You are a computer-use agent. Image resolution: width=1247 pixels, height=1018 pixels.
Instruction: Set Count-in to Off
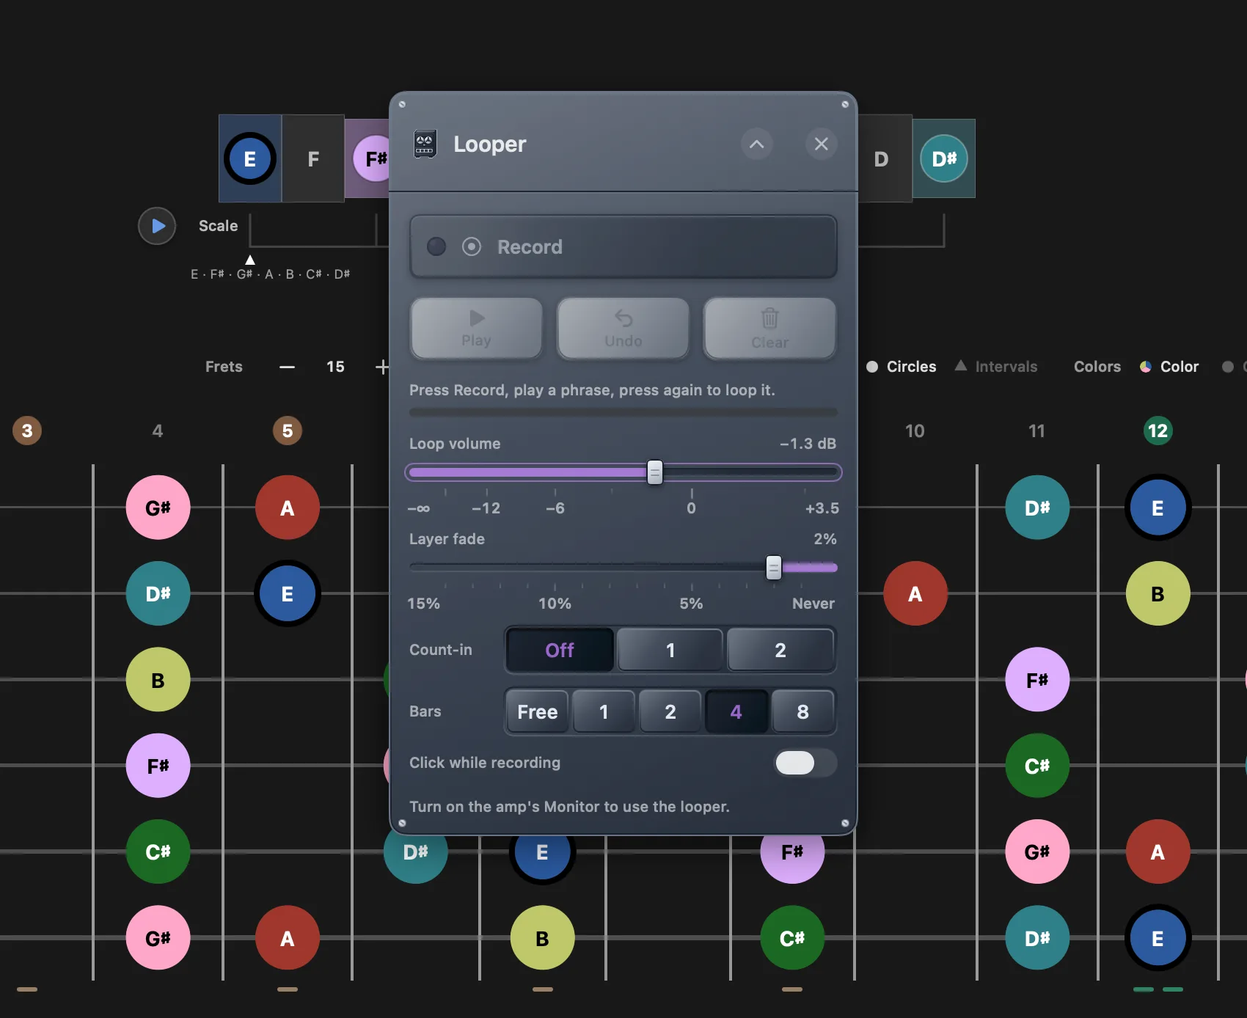560,650
